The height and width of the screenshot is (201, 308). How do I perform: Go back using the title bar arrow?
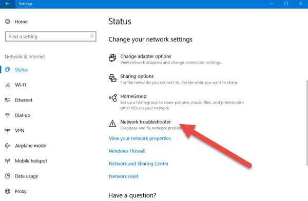pos(7,4)
